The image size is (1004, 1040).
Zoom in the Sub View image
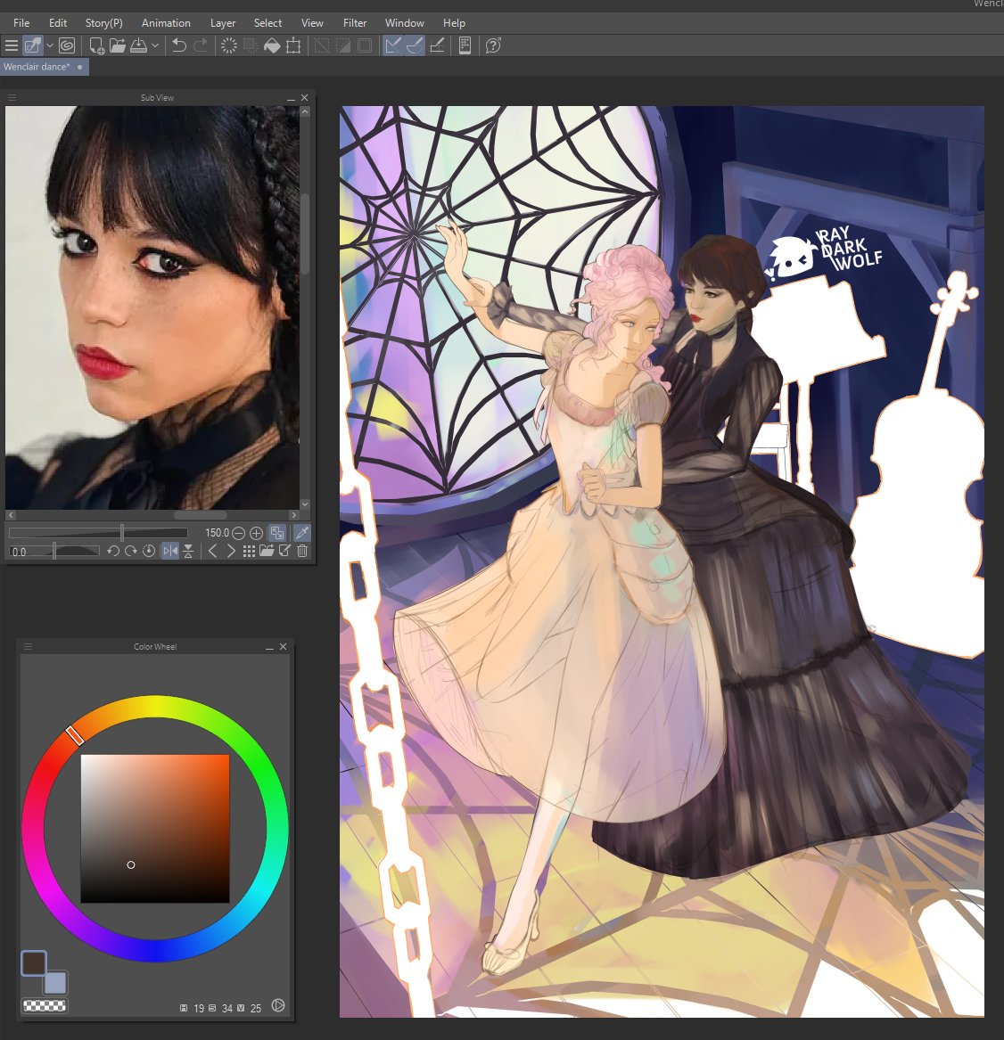[256, 533]
